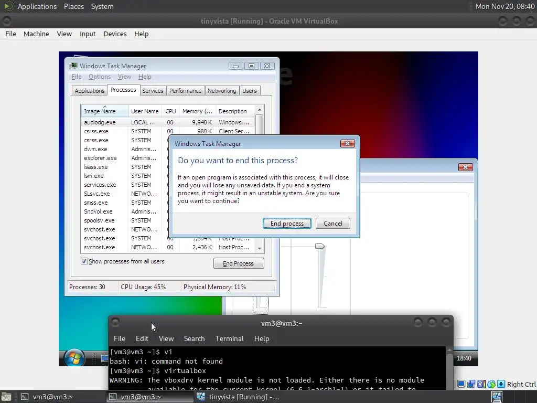This screenshot has height=403, width=537.
Task: Switch to the Performance tab
Action: click(185, 91)
